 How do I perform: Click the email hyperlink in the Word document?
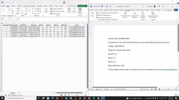tap(170, 69)
